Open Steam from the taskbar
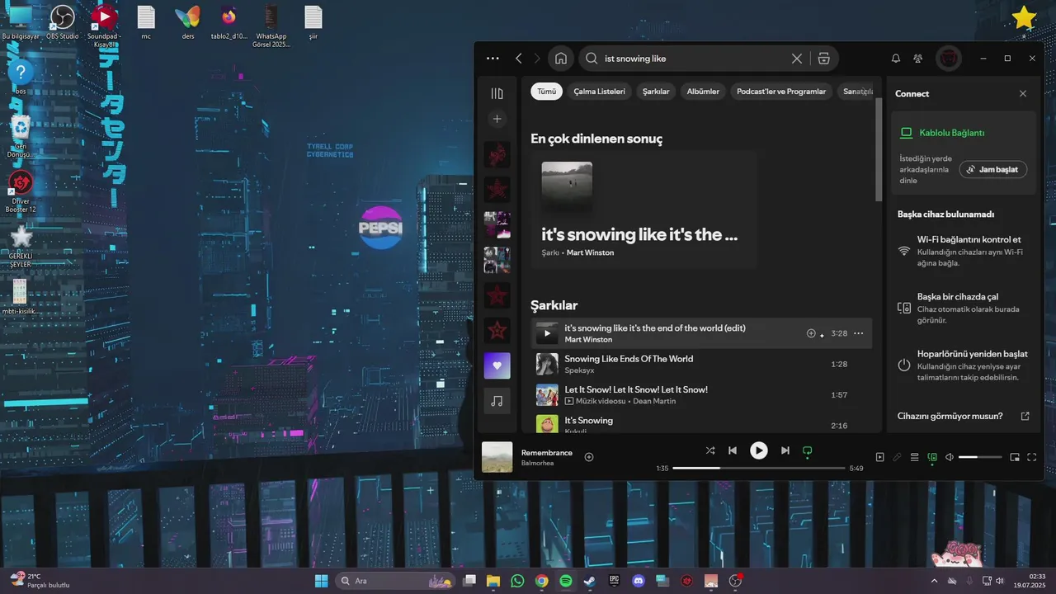Screen dimensions: 1056x594 590,581
